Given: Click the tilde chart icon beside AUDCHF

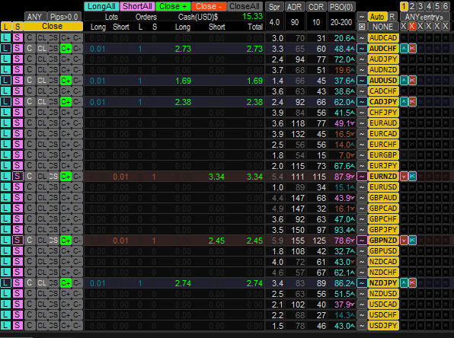Looking at the screenshot, I should click(x=362, y=49).
